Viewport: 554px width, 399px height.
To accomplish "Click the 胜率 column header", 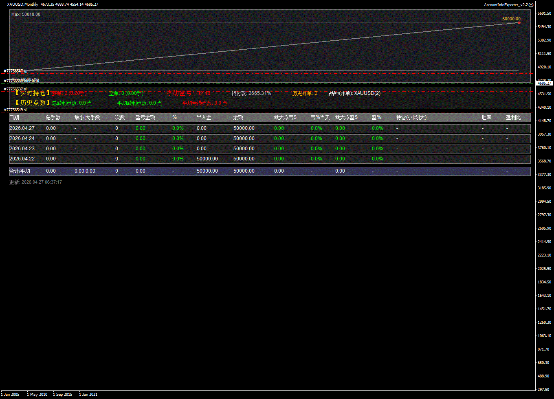I will [486, 118].
